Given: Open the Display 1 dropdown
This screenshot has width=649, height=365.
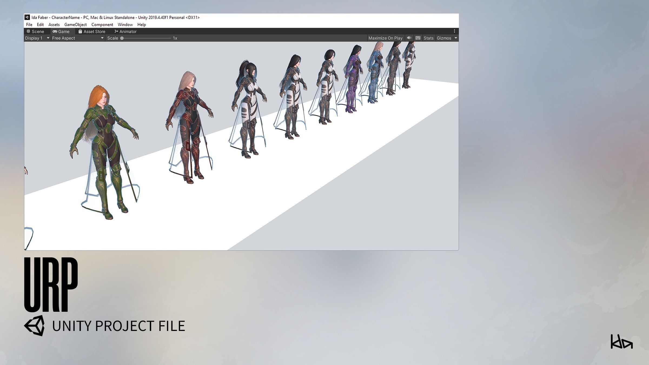Looking at the screenshot, I should (37, 38).
